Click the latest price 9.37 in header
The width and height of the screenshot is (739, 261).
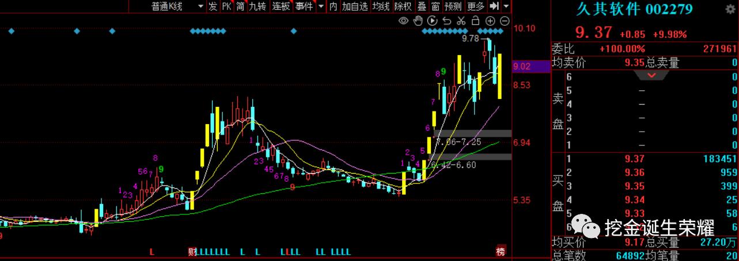(x=594, y=33)
